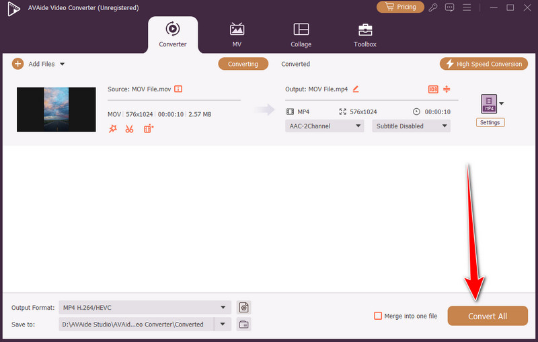This screenshot has width=538, height=342.
Task: Click the enhance video icon
Action: point(149,128)
